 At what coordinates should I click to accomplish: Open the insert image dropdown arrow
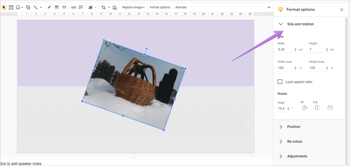click(x=22, y=8)
